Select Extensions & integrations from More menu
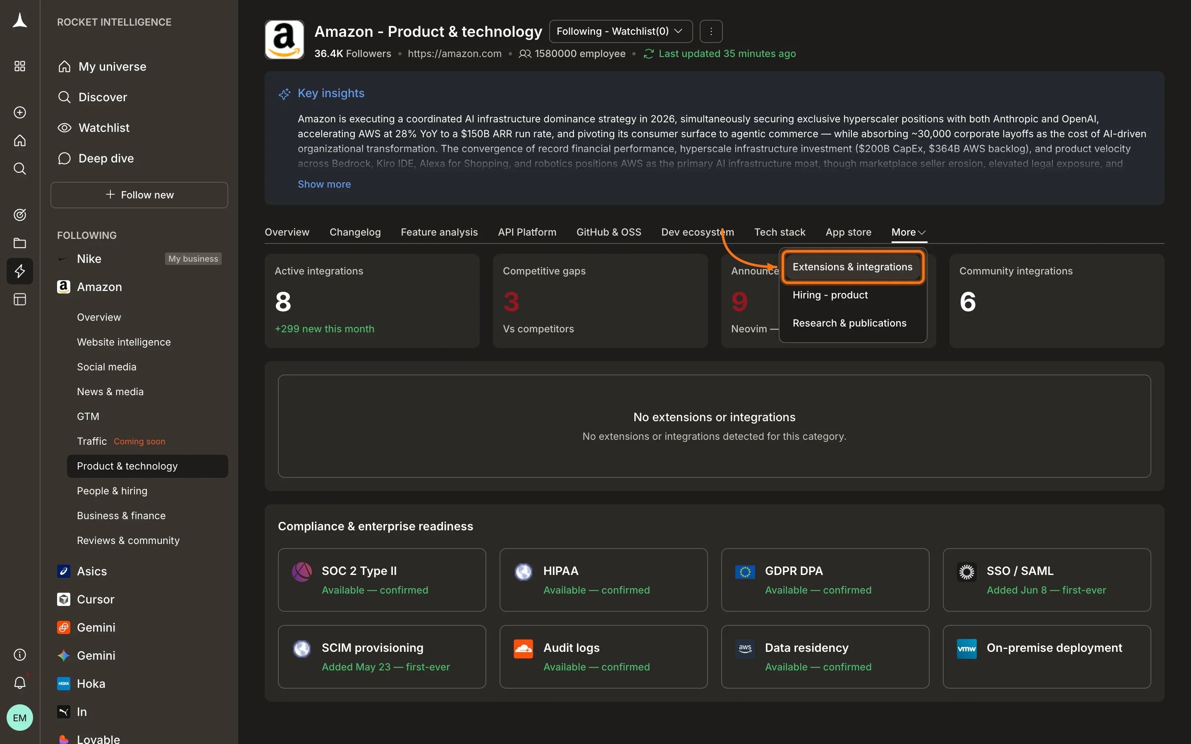1191x744 pixels. coord(852,267)
